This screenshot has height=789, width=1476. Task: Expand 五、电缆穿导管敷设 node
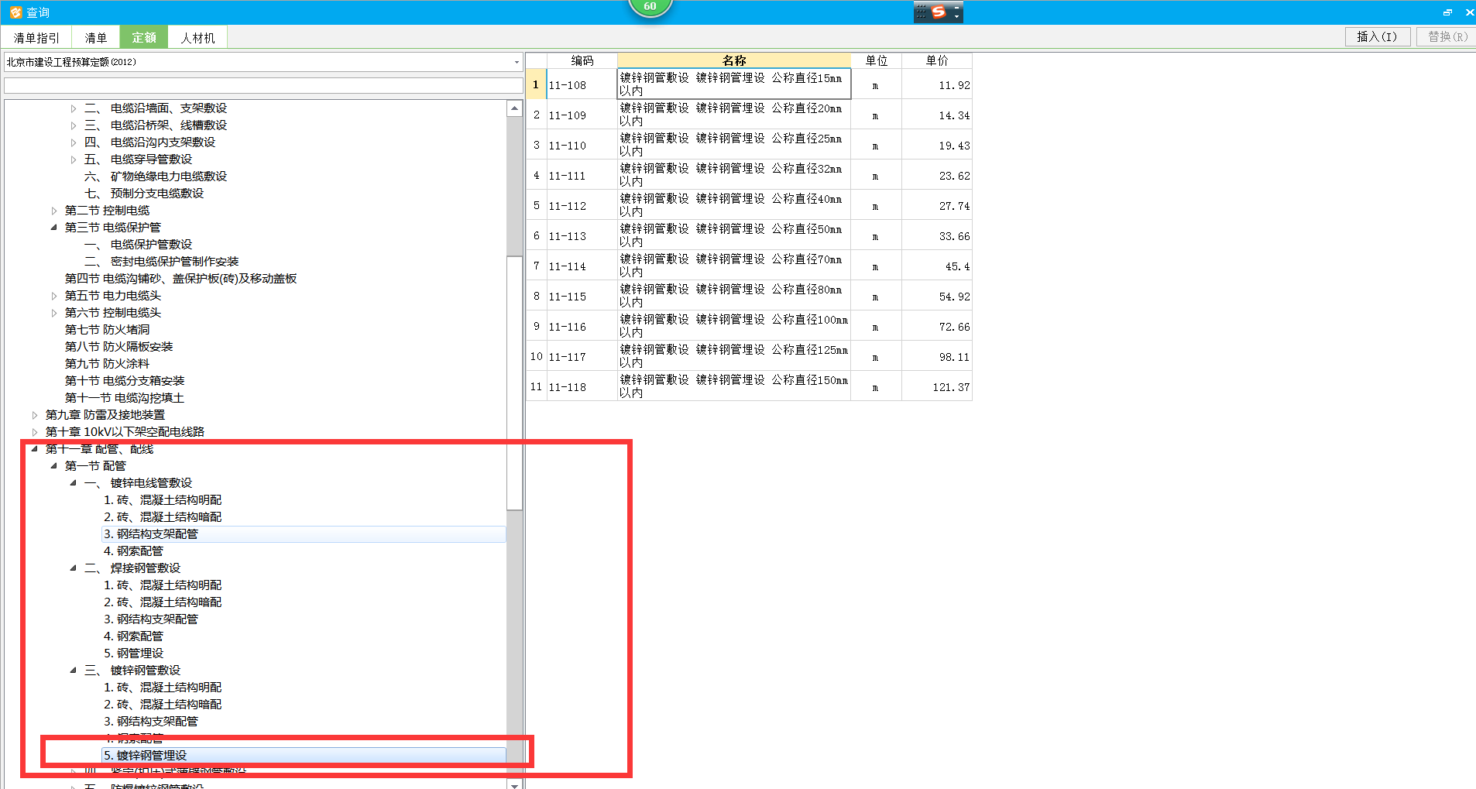point(74,160)
